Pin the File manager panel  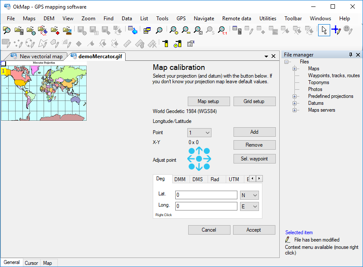(x=350, y=55)
